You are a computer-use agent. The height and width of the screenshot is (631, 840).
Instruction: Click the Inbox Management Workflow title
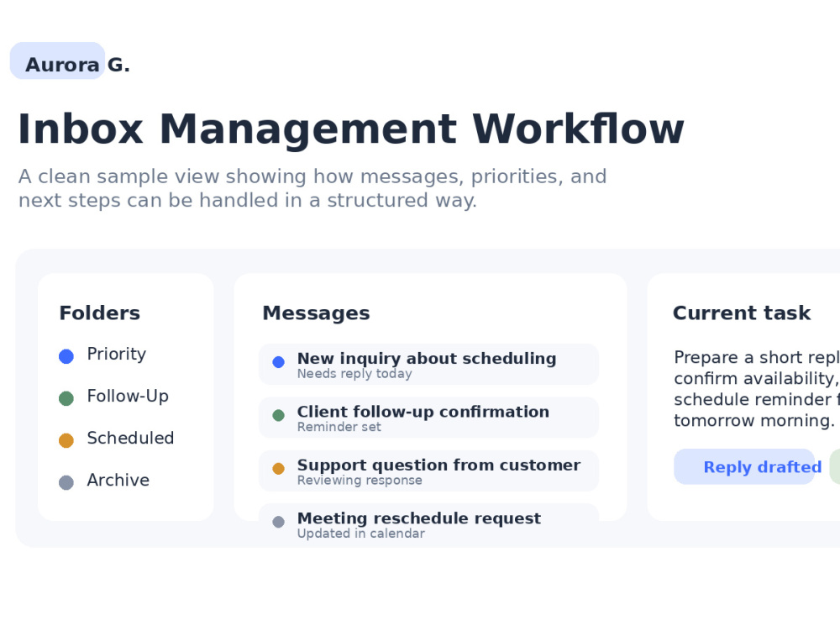pyautogui.click(x=351, y=129)
